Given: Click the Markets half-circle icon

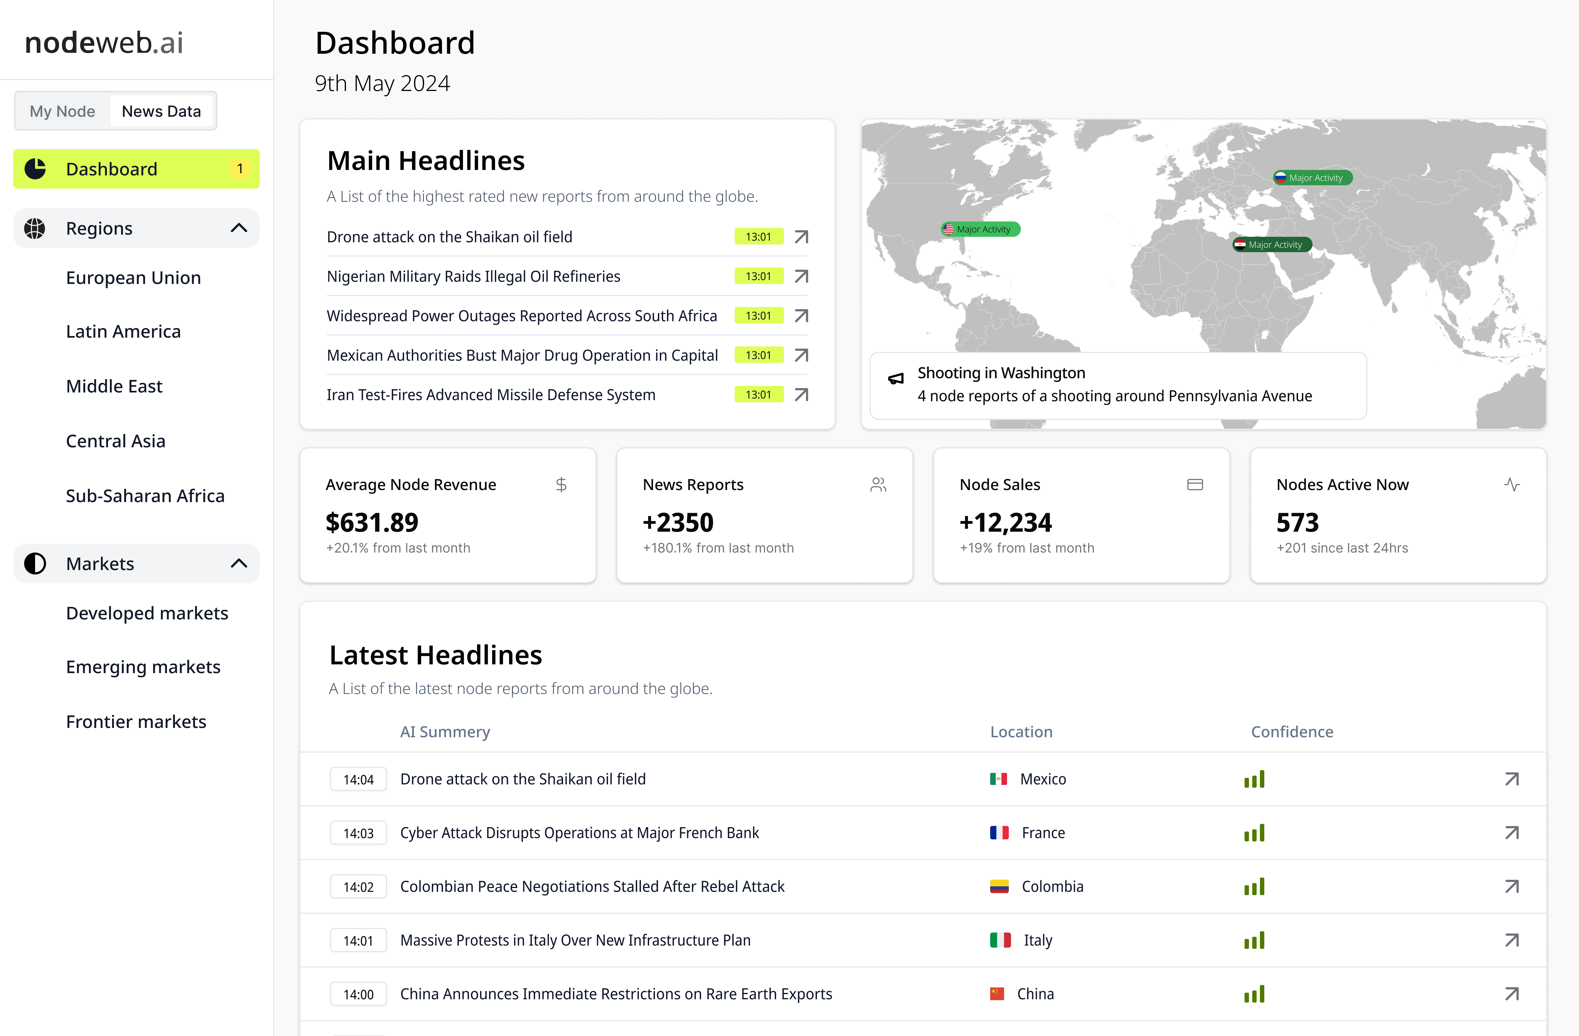Looking at the screenshot, I should click(x=35, y=564).
